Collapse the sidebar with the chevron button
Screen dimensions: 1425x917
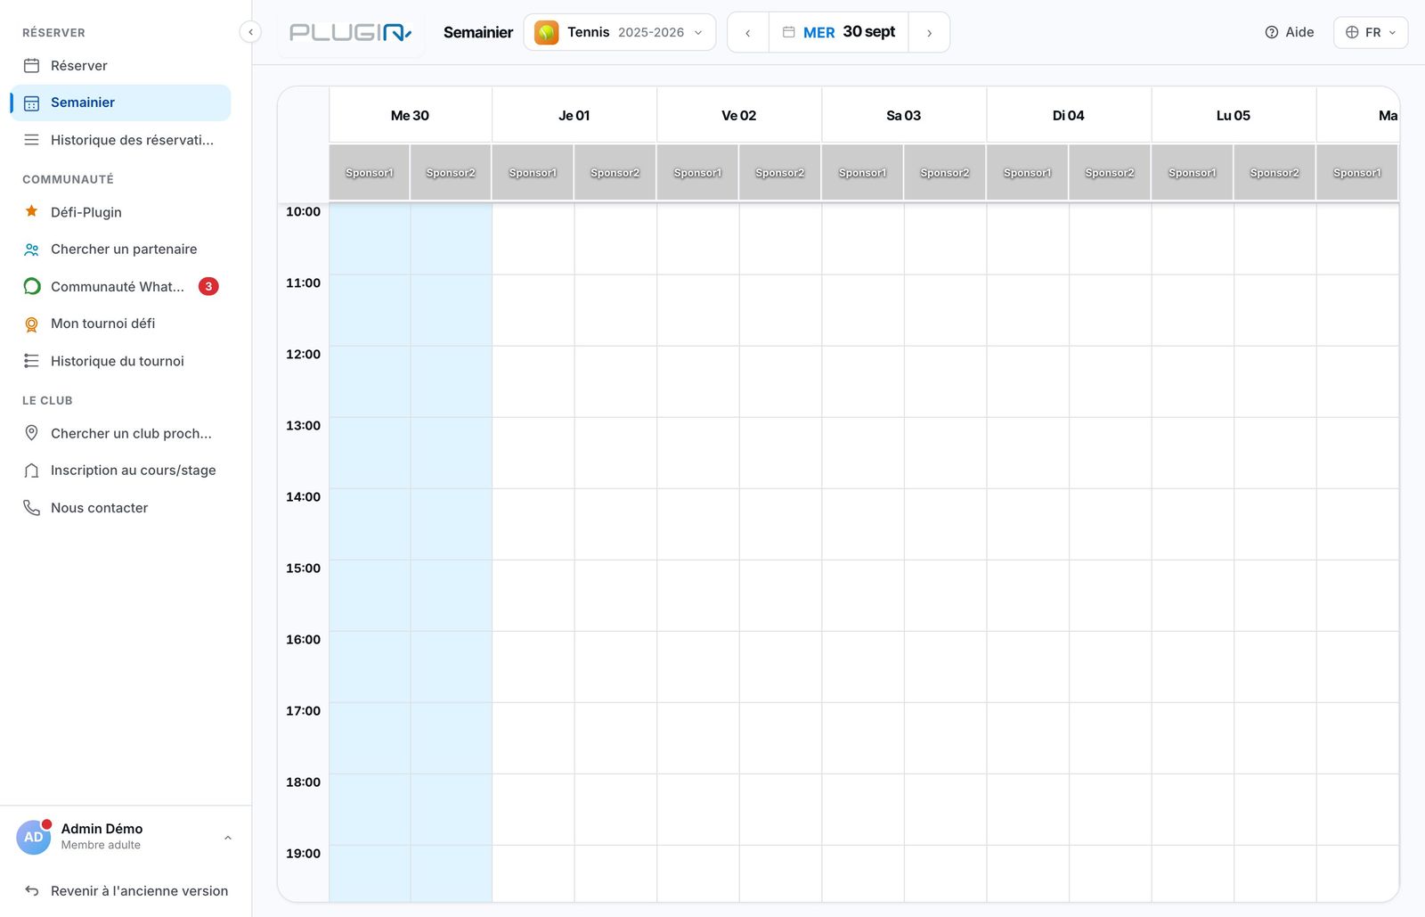pyautogui.click(x=250, y=32)
